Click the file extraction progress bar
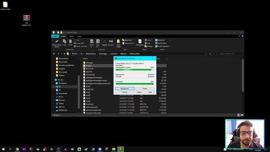 [x=135, y=70]
